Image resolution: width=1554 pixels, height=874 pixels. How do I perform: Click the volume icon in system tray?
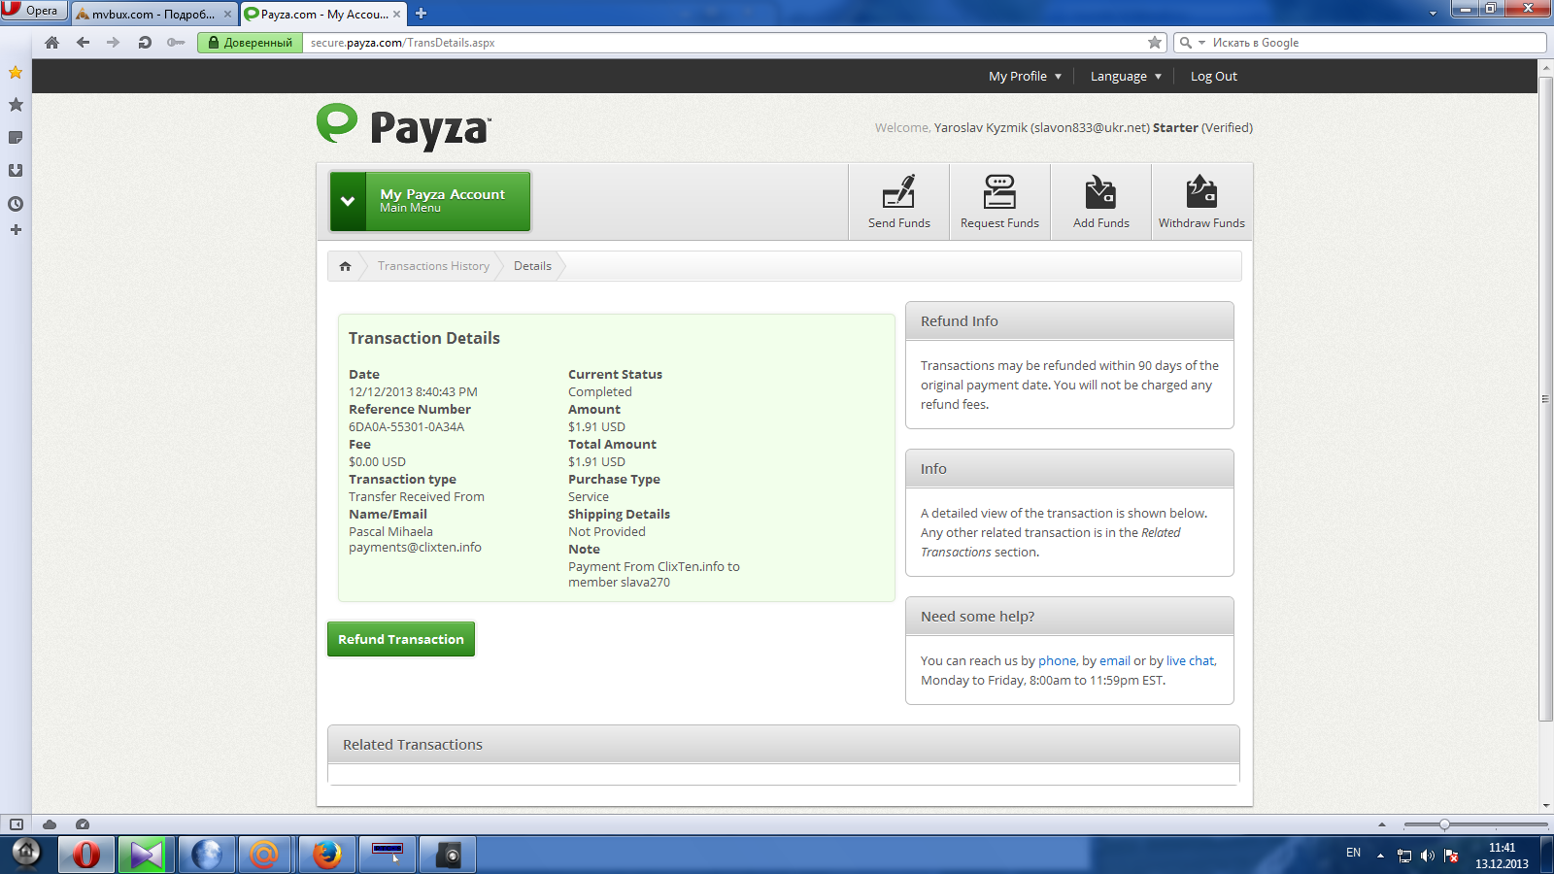1427,856
